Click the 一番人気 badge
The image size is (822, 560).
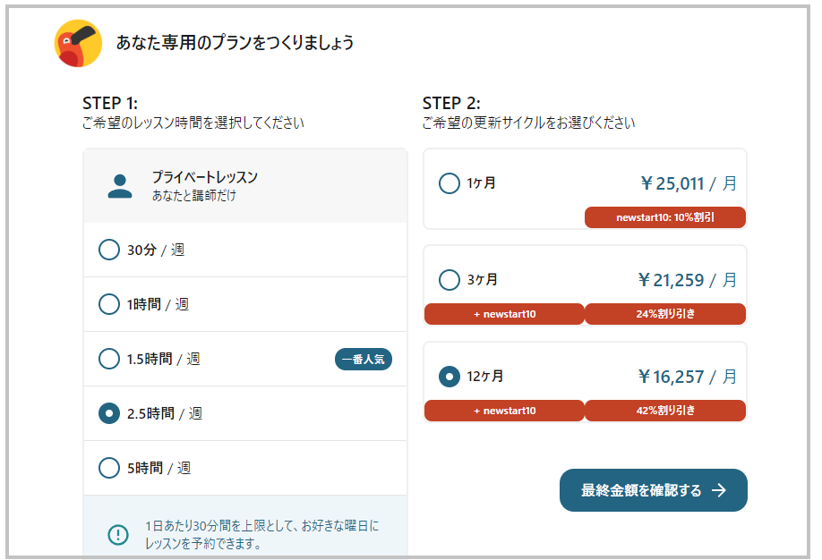tap(364, 360)
